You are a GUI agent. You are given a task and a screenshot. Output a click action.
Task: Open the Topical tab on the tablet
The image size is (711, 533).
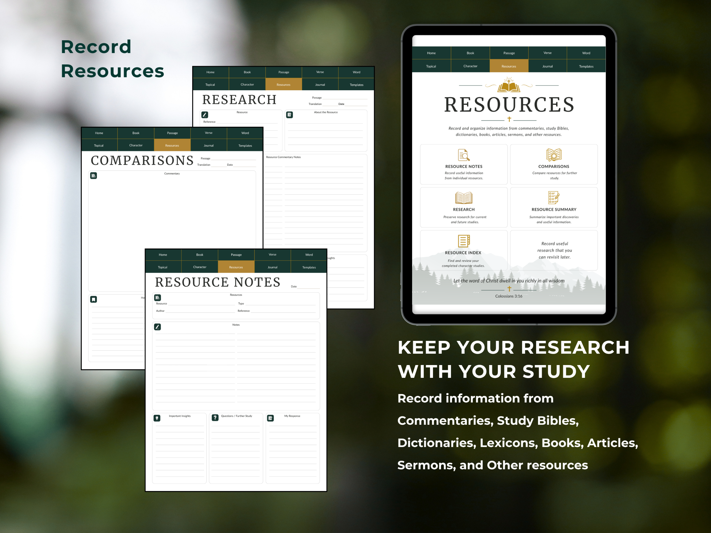click(x=431, y=66)
